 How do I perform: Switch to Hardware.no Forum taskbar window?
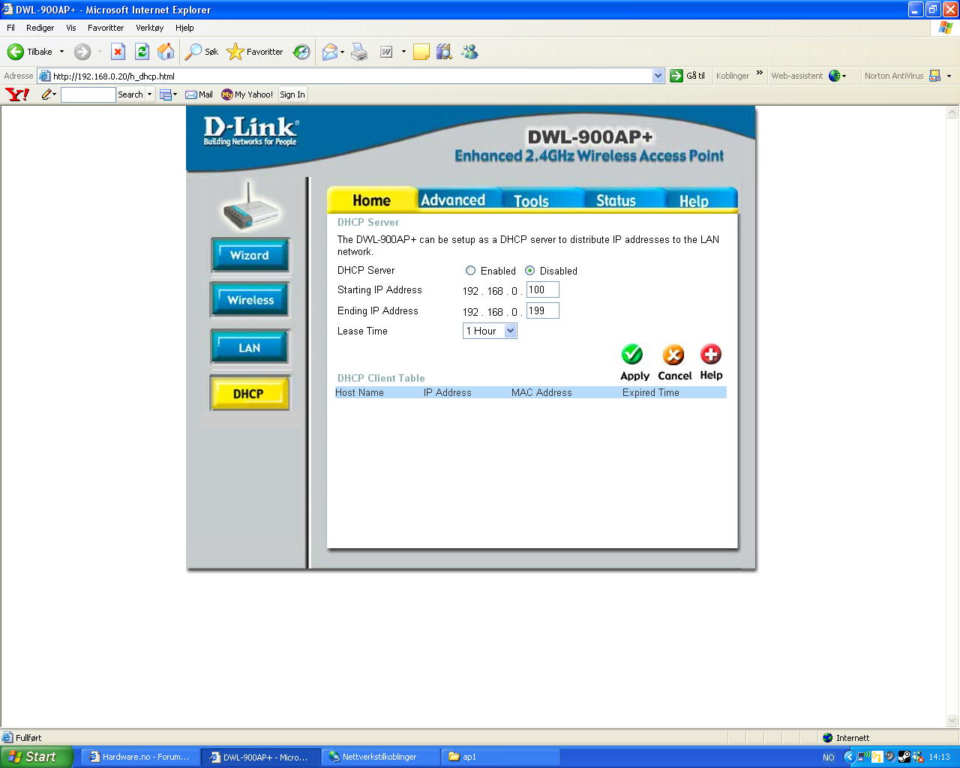pyautogui.click(x=140, y=757)
